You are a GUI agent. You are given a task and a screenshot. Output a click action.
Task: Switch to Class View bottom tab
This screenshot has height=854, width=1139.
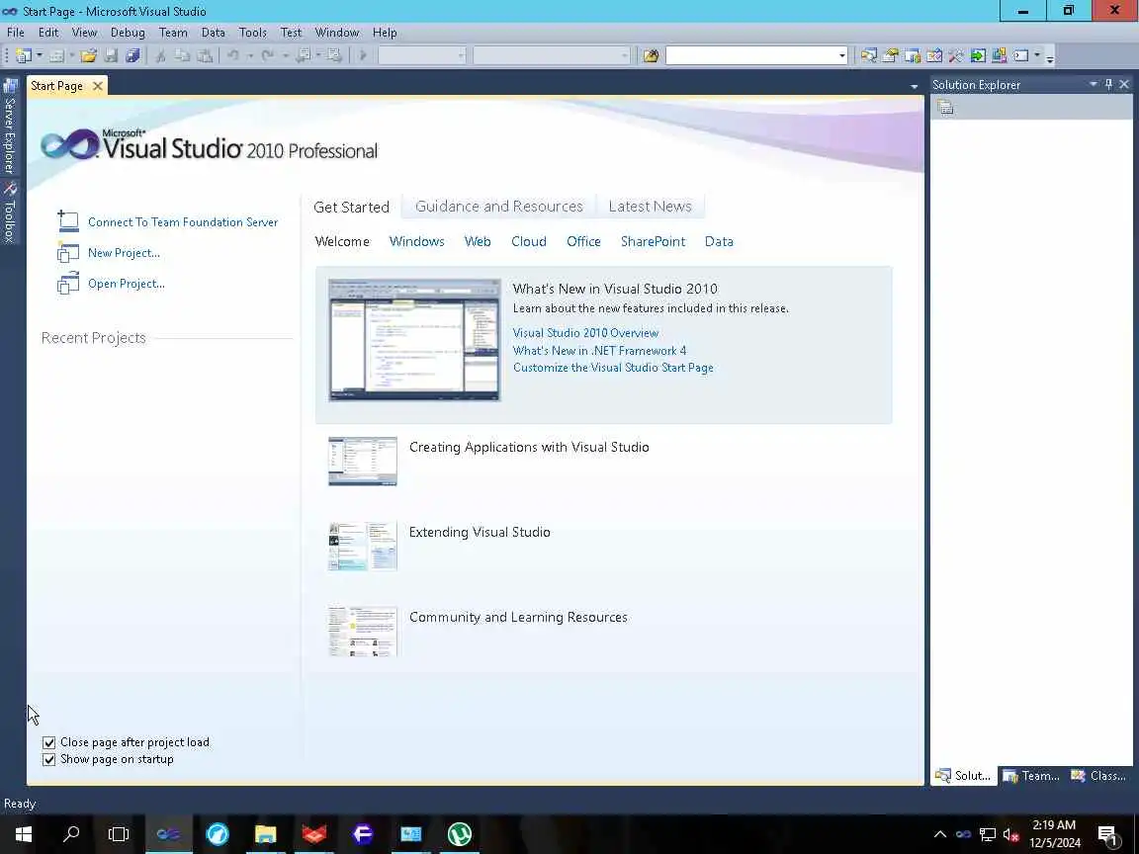(1099, 776)
